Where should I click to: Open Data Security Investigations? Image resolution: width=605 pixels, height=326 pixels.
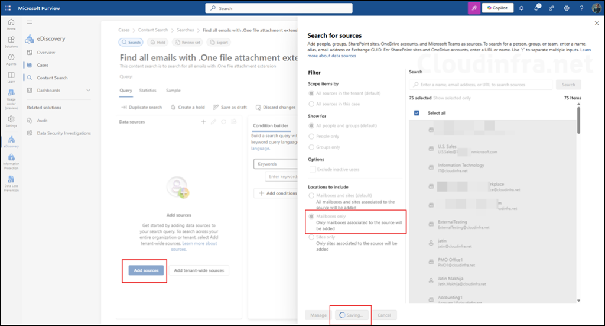pyautogui.click(x=64, y=133)
